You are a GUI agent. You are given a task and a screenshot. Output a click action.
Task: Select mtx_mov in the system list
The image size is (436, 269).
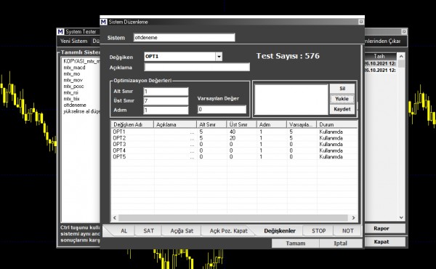tap(73, 80)
